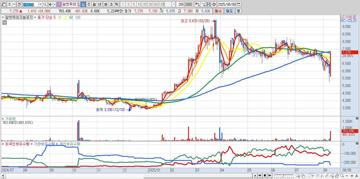Select the 월 monthly period button
The image size is (360, 179).
point(94,4)
